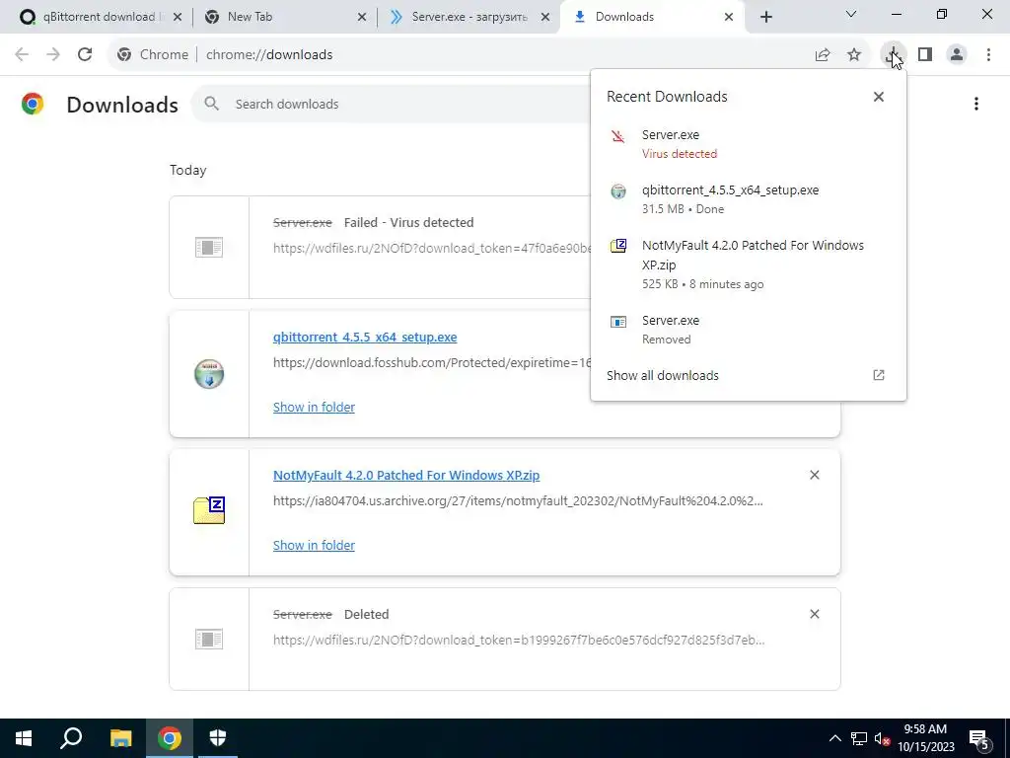Image resolution: width=1010 pixels, height=758 pixels.
Task: Click the downloads toolbar icon
Action: (894, 55)
